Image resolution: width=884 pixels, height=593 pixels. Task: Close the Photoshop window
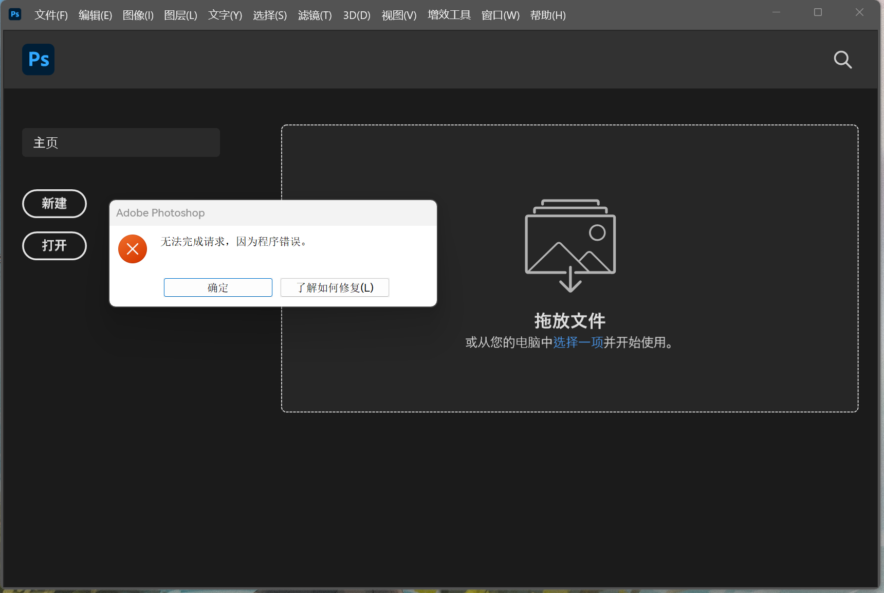[859, 12]
